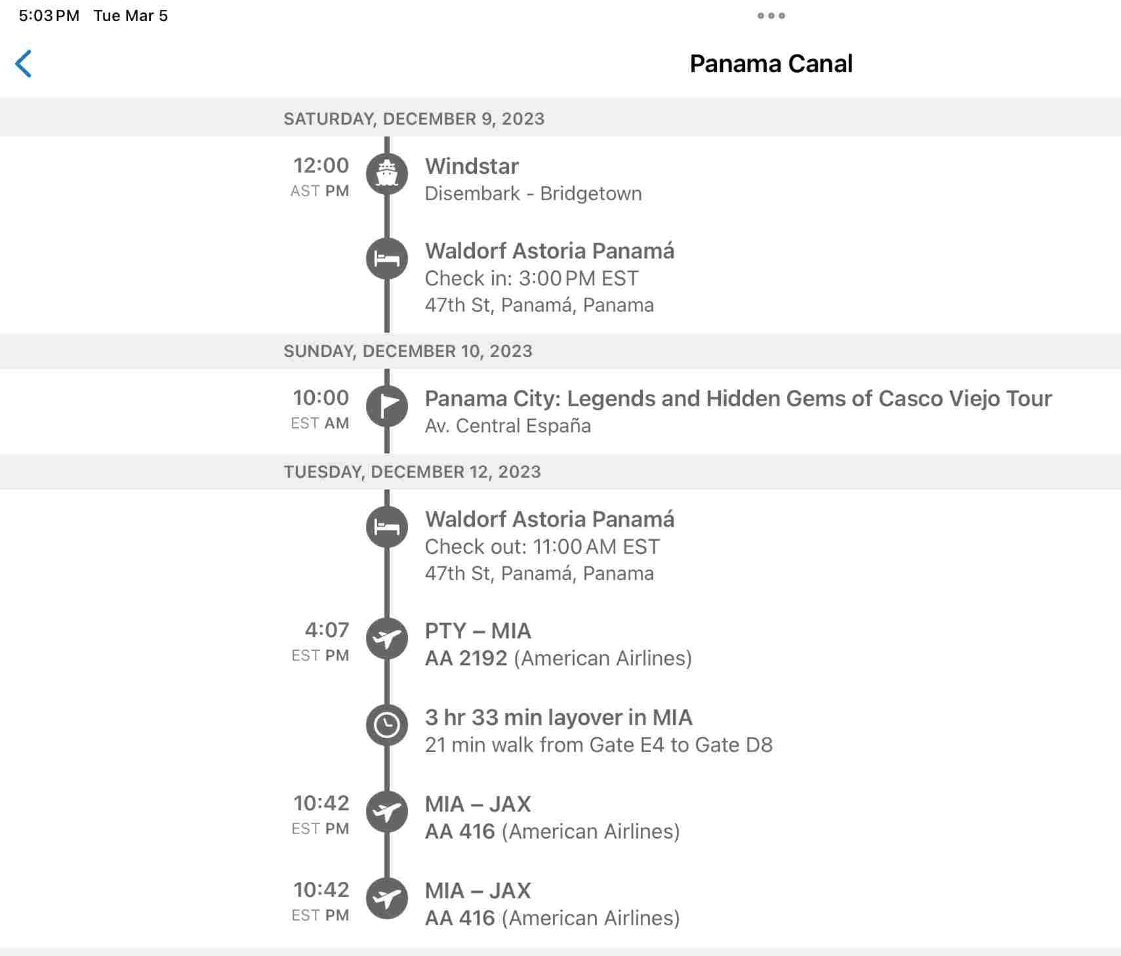Open the 3 hr 33 min layover detail
The height and width of the screenshot is (956, 1121).
click(x=599, y=730)
